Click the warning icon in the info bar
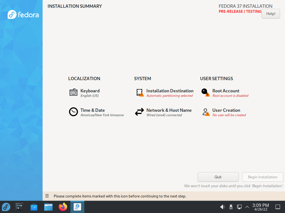The height and width of the screenshot is (213, 285). (47, 196)
